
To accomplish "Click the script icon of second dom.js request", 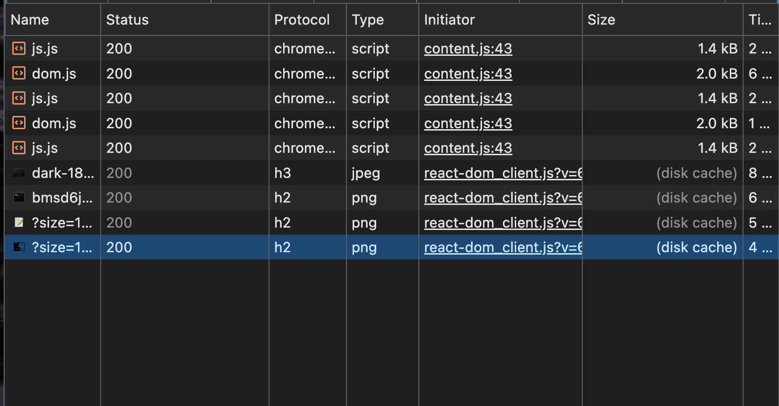I will [x=19, y=123].
